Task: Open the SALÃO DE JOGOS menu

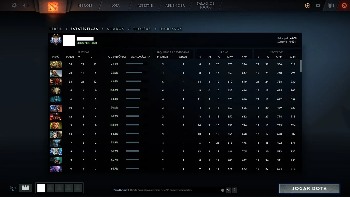Action: pyautogui.click(x=205, y=5)
